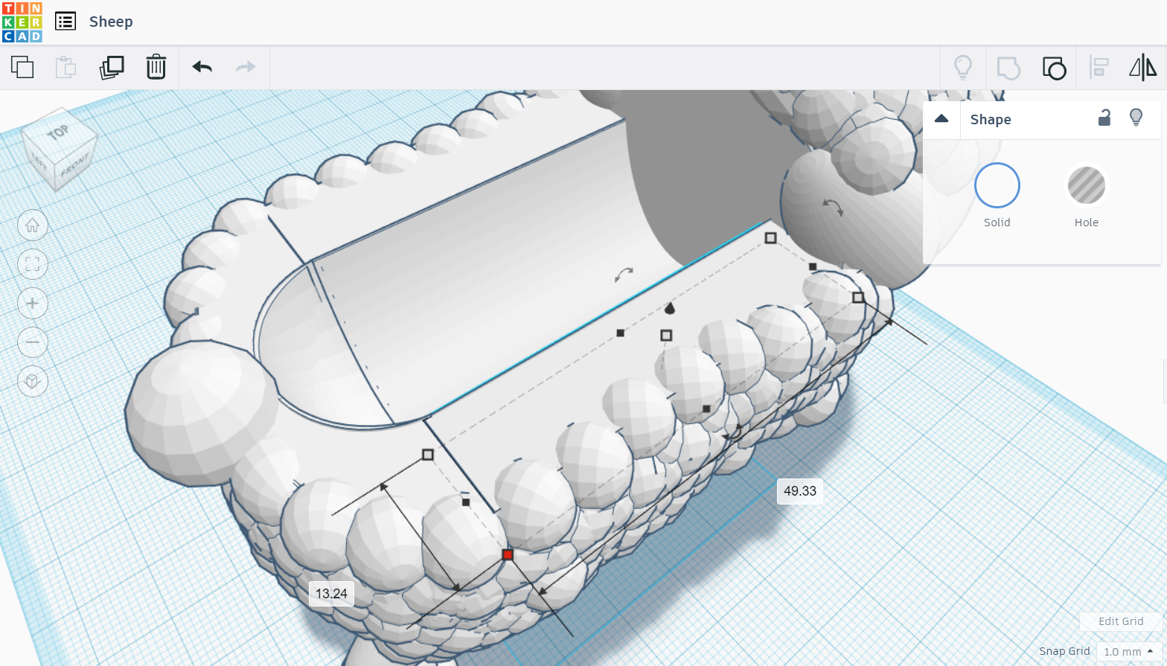Ungroup the selected shape
1167x666 pixels.
click(1054, 68)
